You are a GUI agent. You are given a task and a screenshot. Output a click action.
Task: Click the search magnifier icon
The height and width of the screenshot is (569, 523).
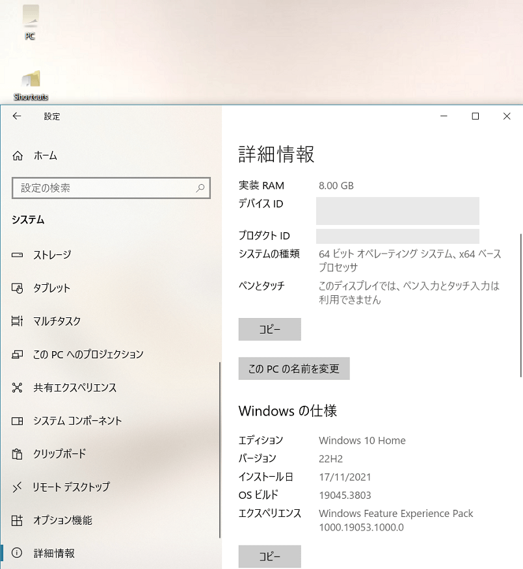pos(200,188)
